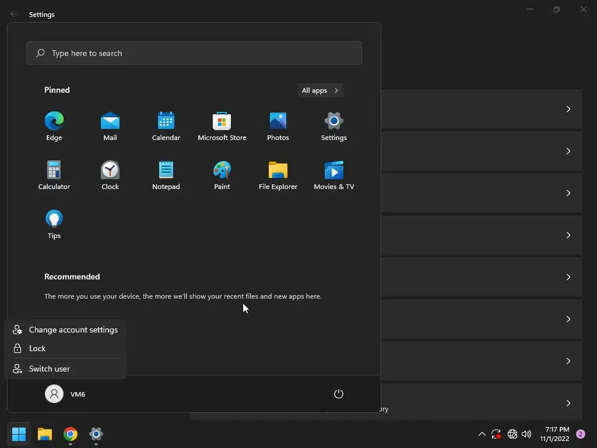Screen dimensions: 597x448
Task: Open the Tips app
Action: pyautogui.click(x=54, y=225)
